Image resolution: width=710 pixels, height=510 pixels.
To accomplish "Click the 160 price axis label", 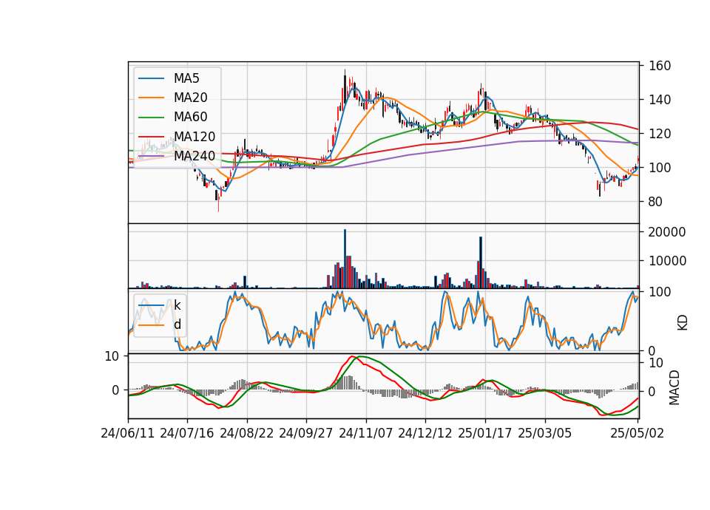I will pyautogui.click(x=660, y=66).
